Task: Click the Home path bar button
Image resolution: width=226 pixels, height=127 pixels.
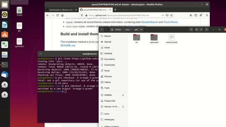Action: [x=116, y=30]
